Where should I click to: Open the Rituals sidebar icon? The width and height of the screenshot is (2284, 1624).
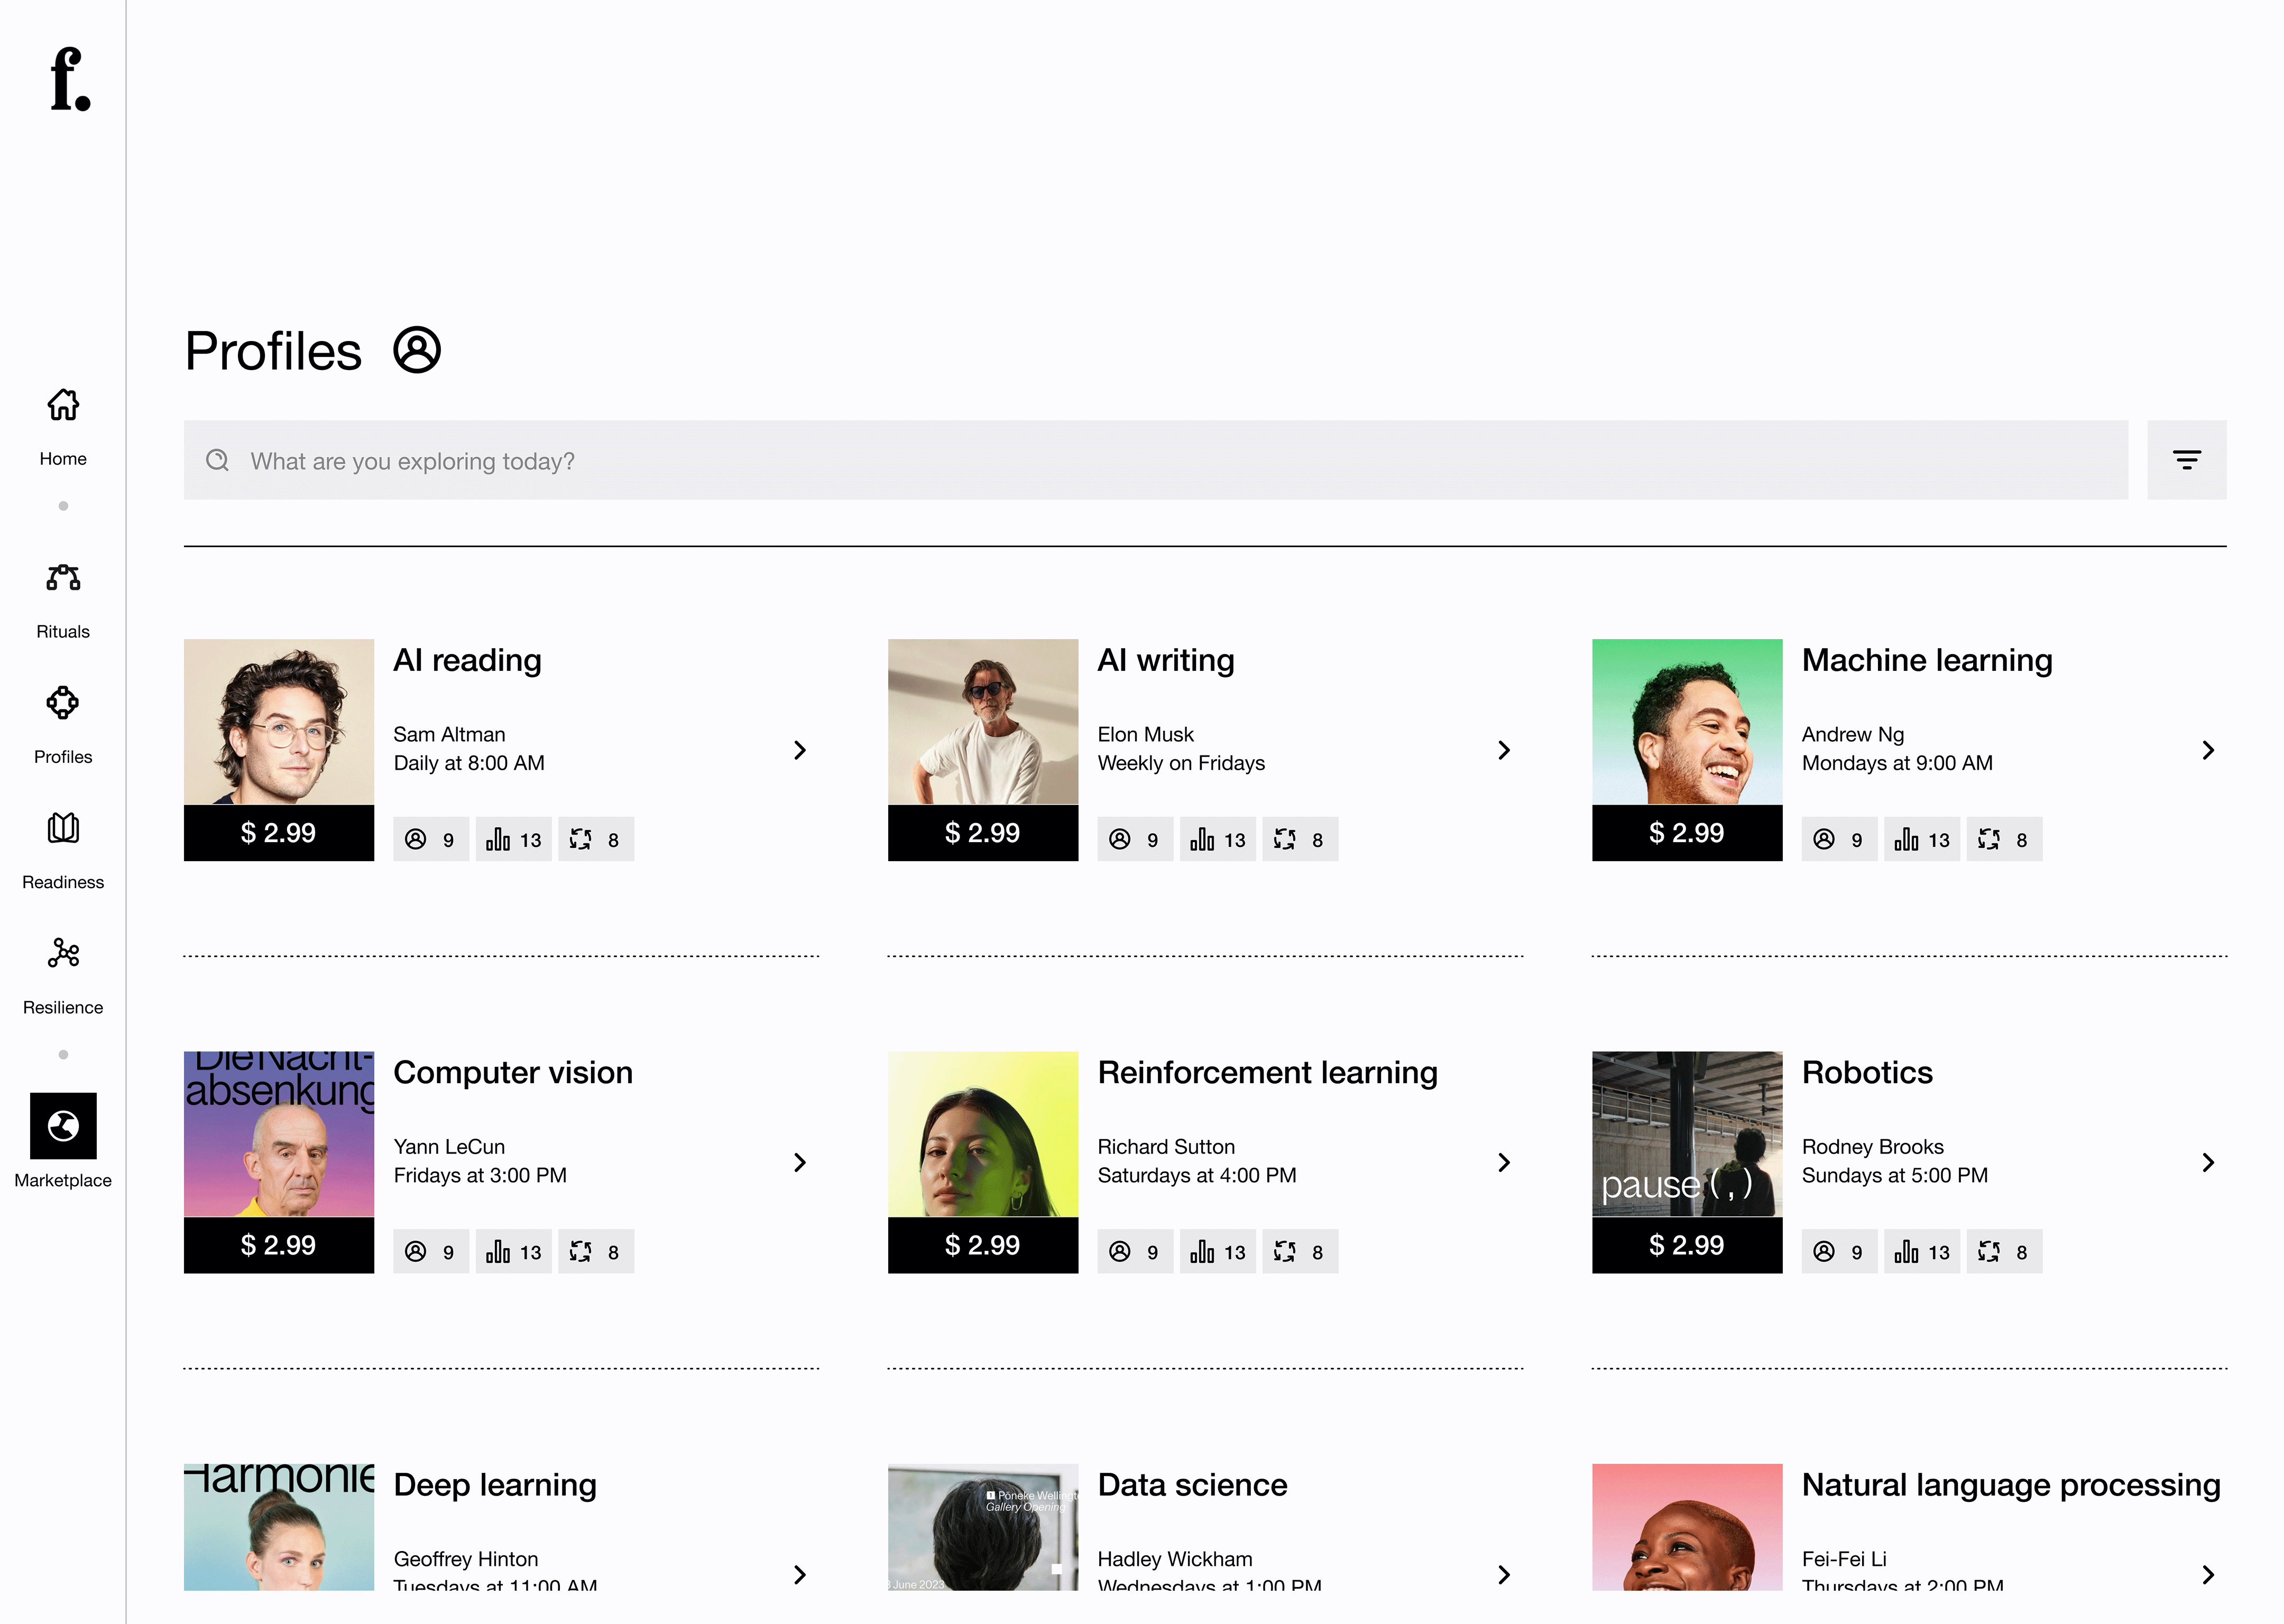63,578
